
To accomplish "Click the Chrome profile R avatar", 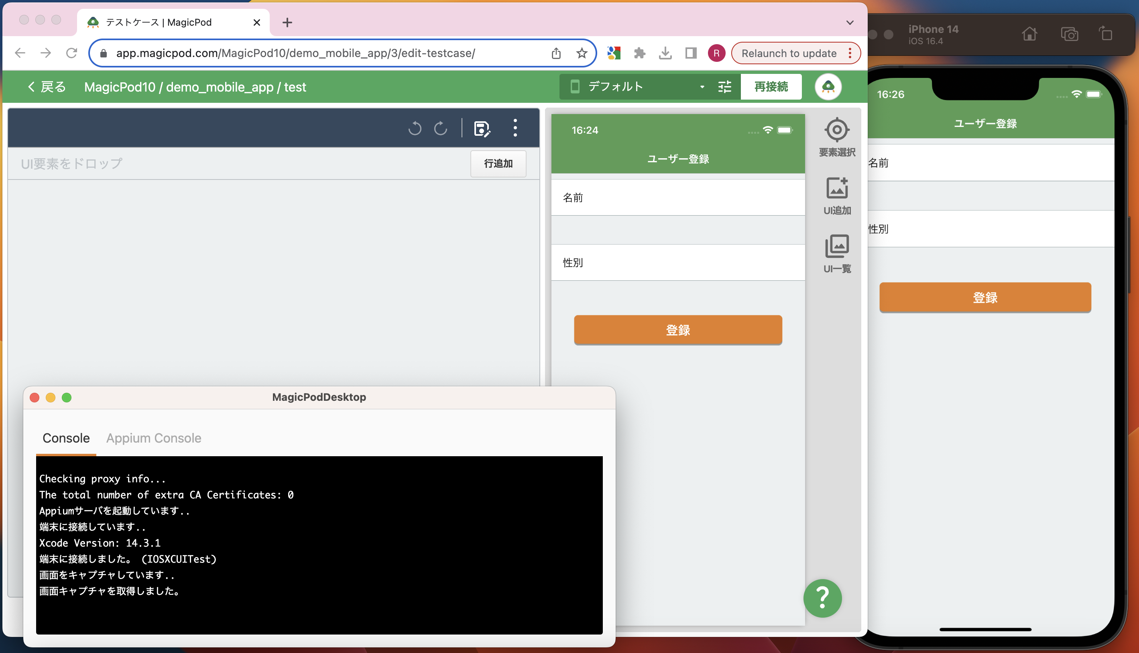I will pos(716,53).
